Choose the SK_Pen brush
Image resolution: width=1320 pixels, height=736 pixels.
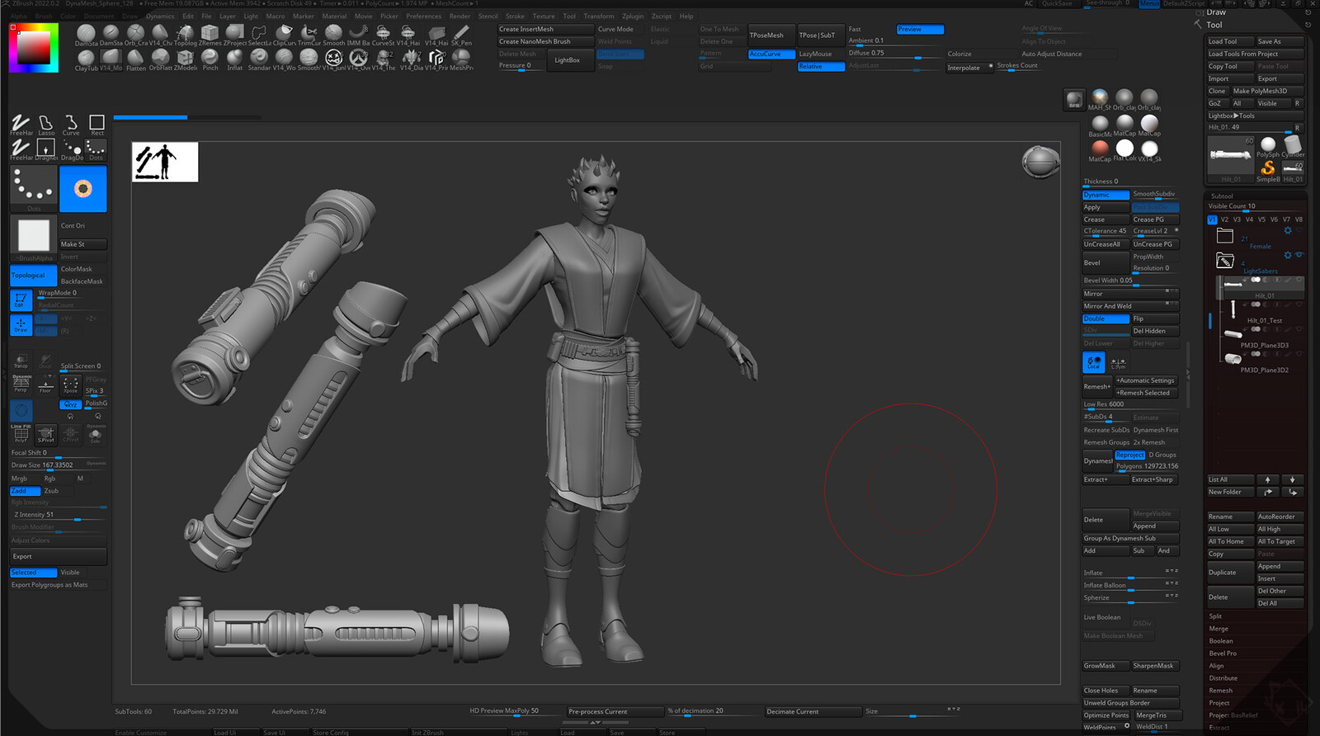(461, 33)
